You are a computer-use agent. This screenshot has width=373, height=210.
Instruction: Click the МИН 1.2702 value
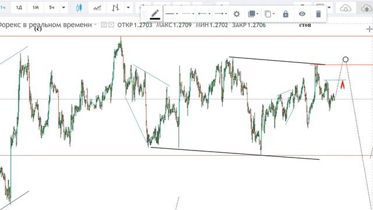coord(212,25)
